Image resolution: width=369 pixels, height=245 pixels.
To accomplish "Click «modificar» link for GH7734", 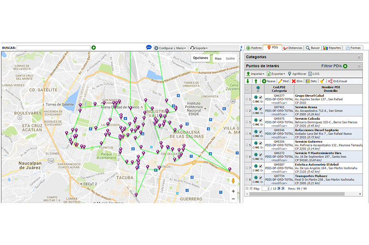I will pos(279,183).
